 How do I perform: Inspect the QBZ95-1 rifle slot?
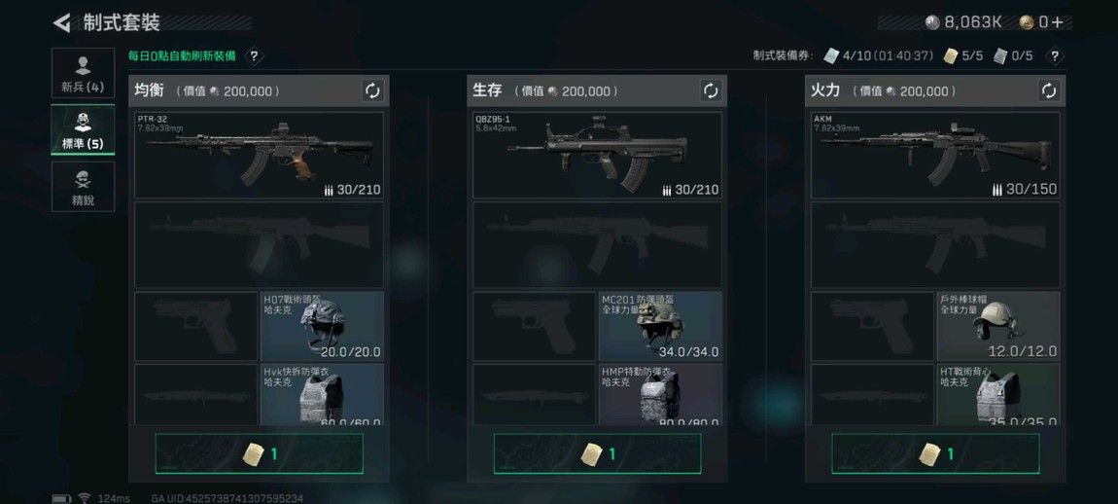(x=597, y=155)
